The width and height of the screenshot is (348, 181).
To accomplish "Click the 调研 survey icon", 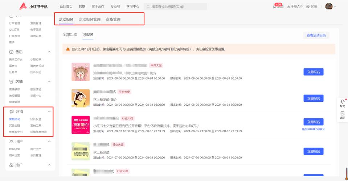I will click(342, 113).
